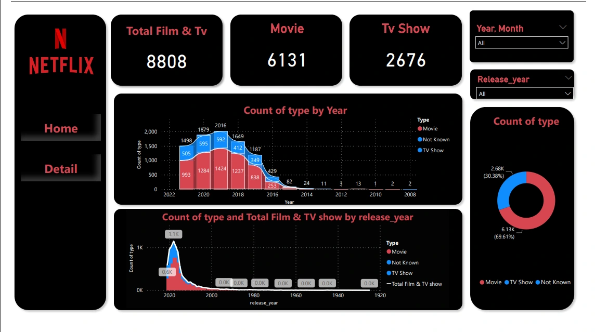Click the 1284 movie bar value
The width and height of the screenshot is (595, 332).
(x=203, y=170)
